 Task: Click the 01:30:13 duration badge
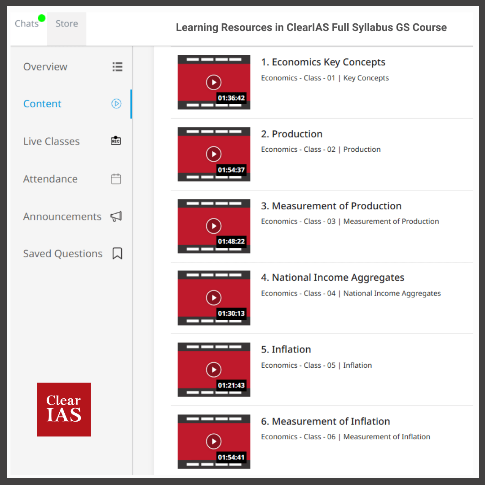(231, 313)
